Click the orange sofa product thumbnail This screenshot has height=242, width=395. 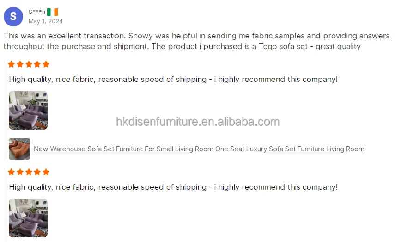(x=19, y=149)
